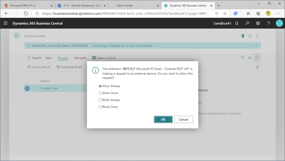Image resolution: width=285 pixels, height=161 pixels.
Task: Pin the action bar
Action: click(257, 67)
